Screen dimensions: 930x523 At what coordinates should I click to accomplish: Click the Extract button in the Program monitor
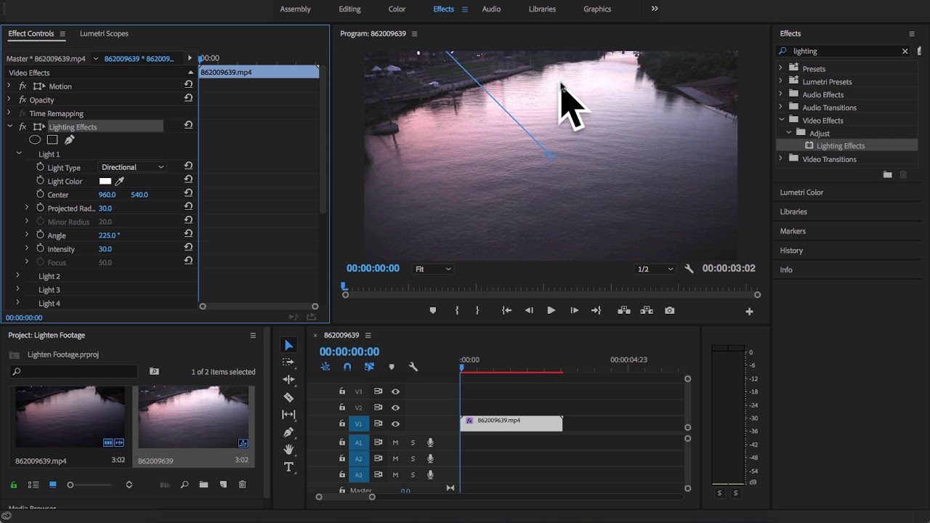pyautogui.click(x=647, y=310)
